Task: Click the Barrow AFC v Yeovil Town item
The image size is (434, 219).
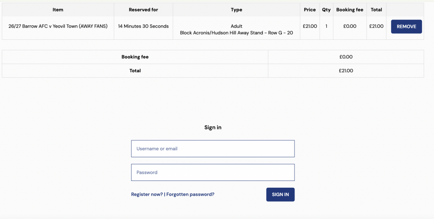Action: click(x=58, y=26)
